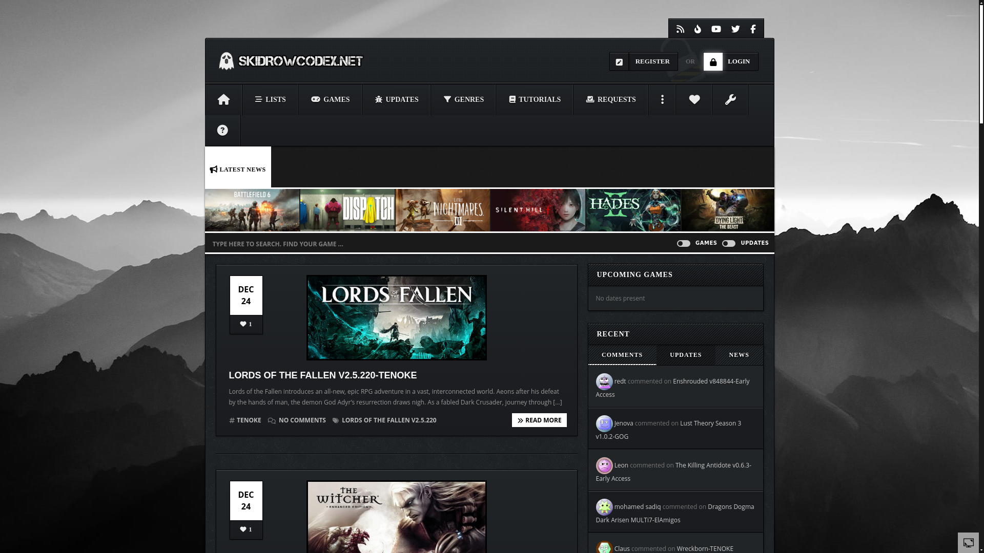
Task: Like the Witcher post with heart
Action: click(x=246, y=529)
